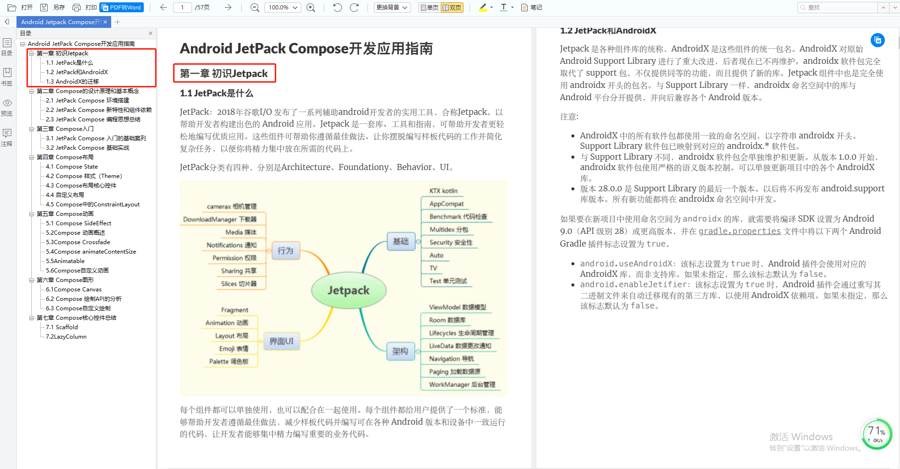Start PDF转Word conversion
900x469 pixels.
(x=121, y=7)
